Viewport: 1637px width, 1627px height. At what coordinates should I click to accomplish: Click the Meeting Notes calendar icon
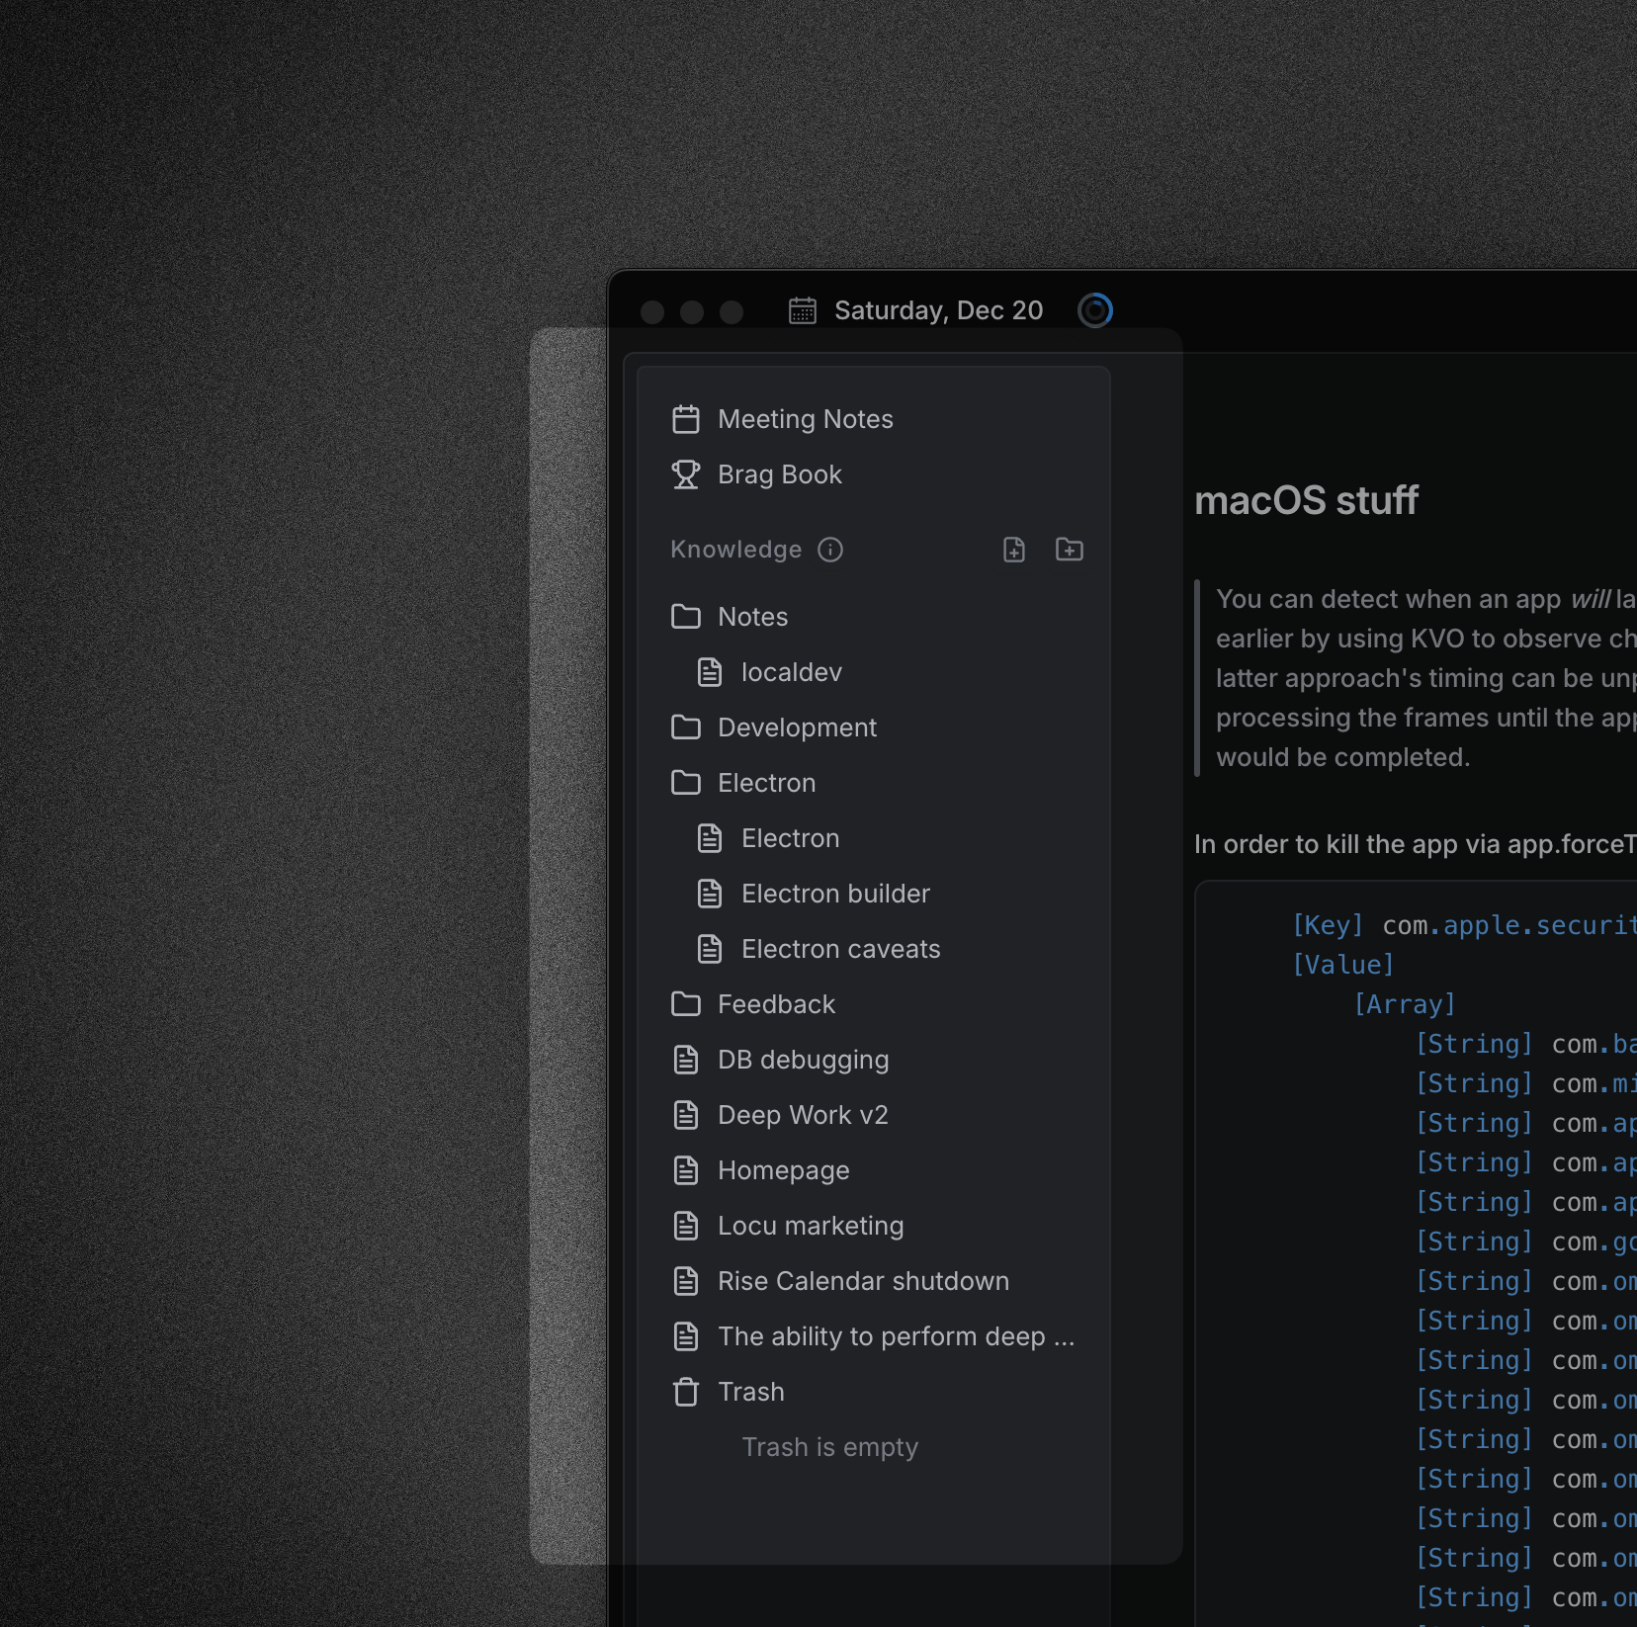[686, 419]
